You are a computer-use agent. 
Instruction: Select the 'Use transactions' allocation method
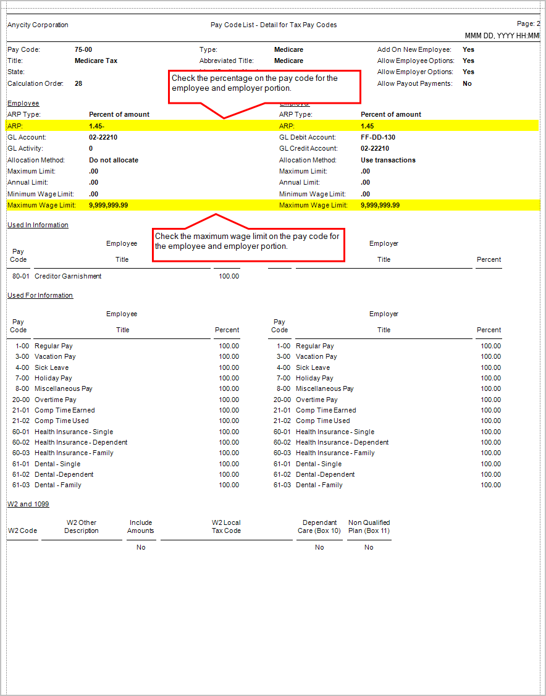click(388, 160)
